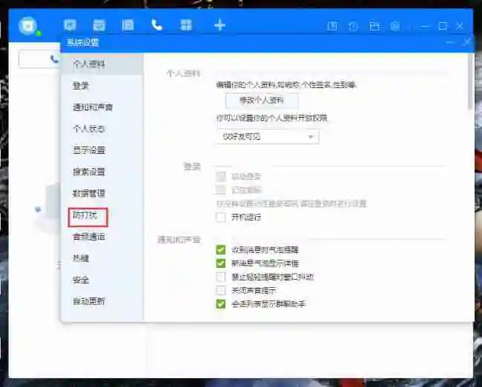Select 通知和声音 in the settings sidebar
This screenshot has height=387, width=482.
click(102, 107)
